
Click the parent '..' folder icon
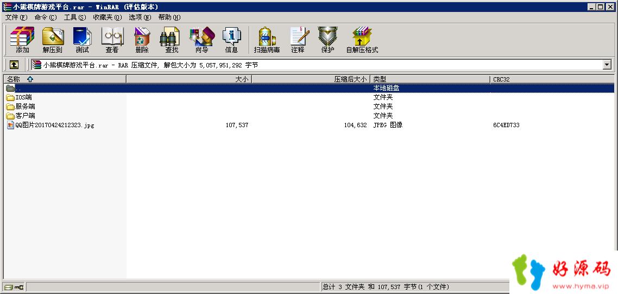(x=10, y=88)
